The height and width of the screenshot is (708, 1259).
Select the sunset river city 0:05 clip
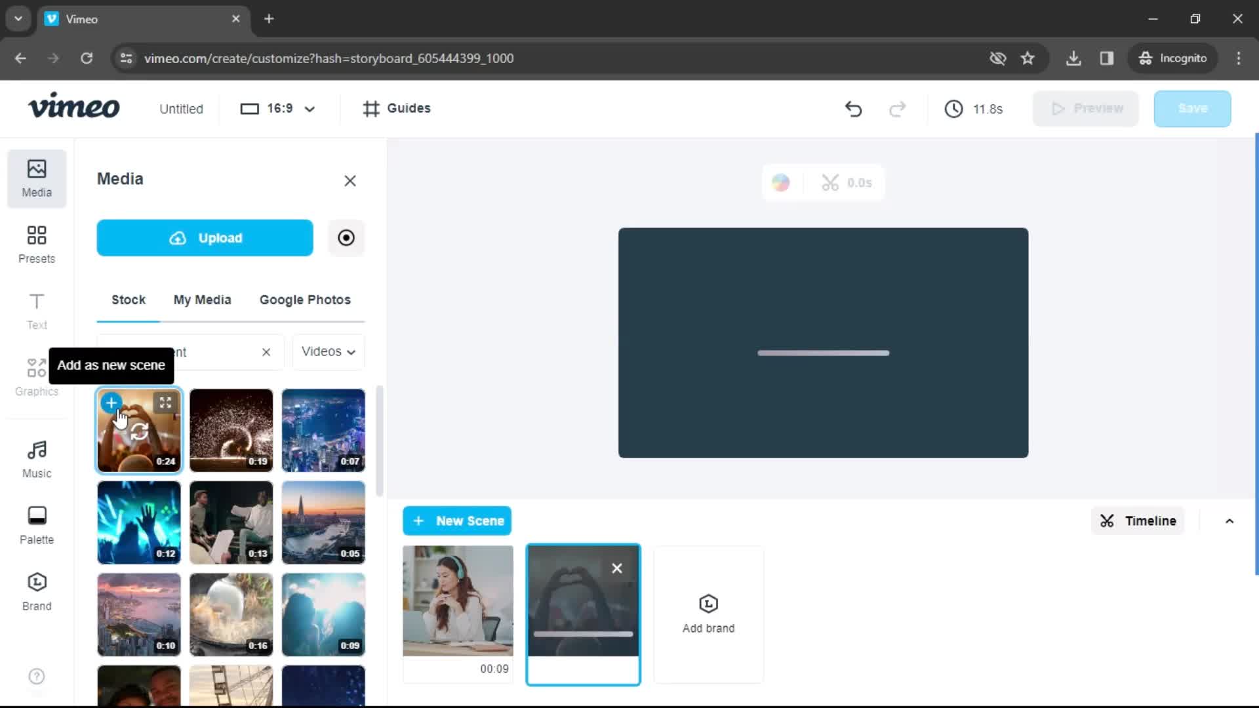coord(323,522)
